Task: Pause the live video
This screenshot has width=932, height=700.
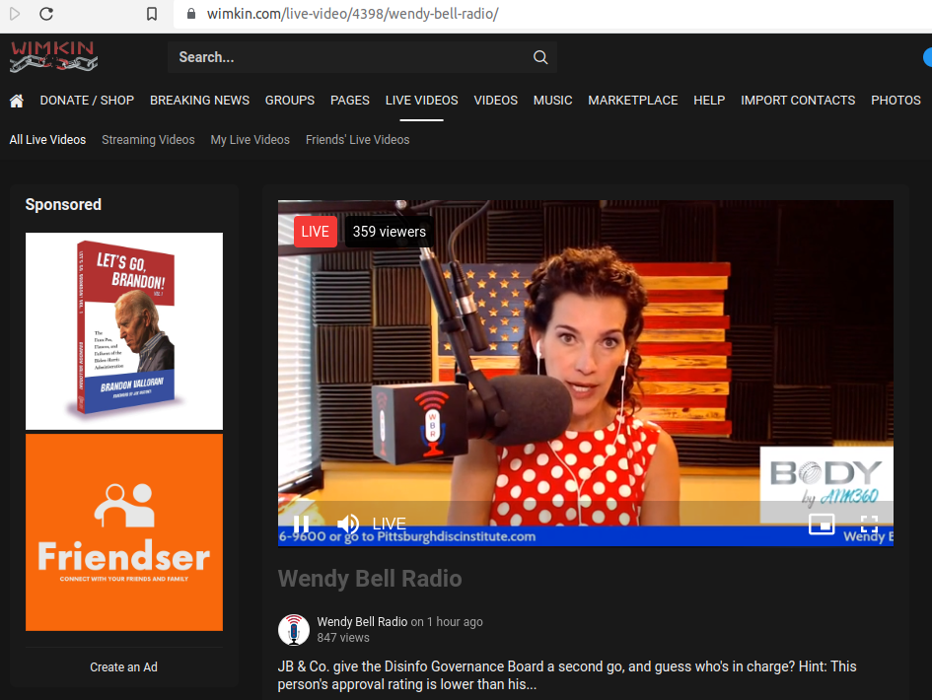Action: (301, 525)
